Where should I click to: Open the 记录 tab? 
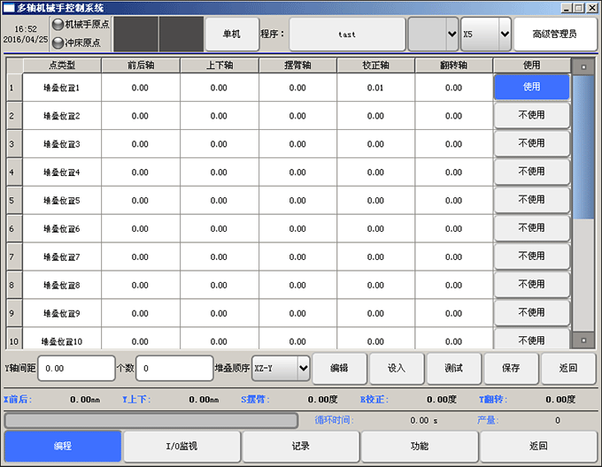pos(301,447)
